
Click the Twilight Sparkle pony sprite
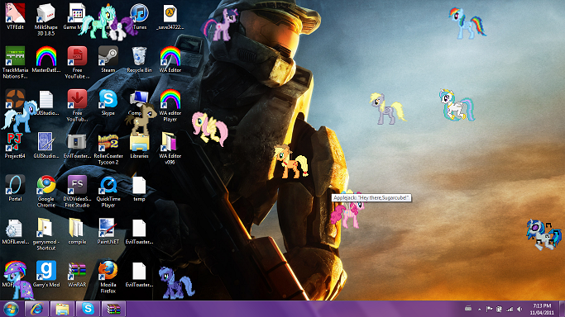pyautogui.click(x=221, y=25)
